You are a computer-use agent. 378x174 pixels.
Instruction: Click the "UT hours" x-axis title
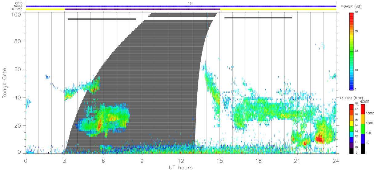click(180, 168)
